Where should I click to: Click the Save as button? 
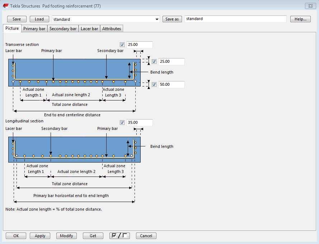click(x=172, y=19)
